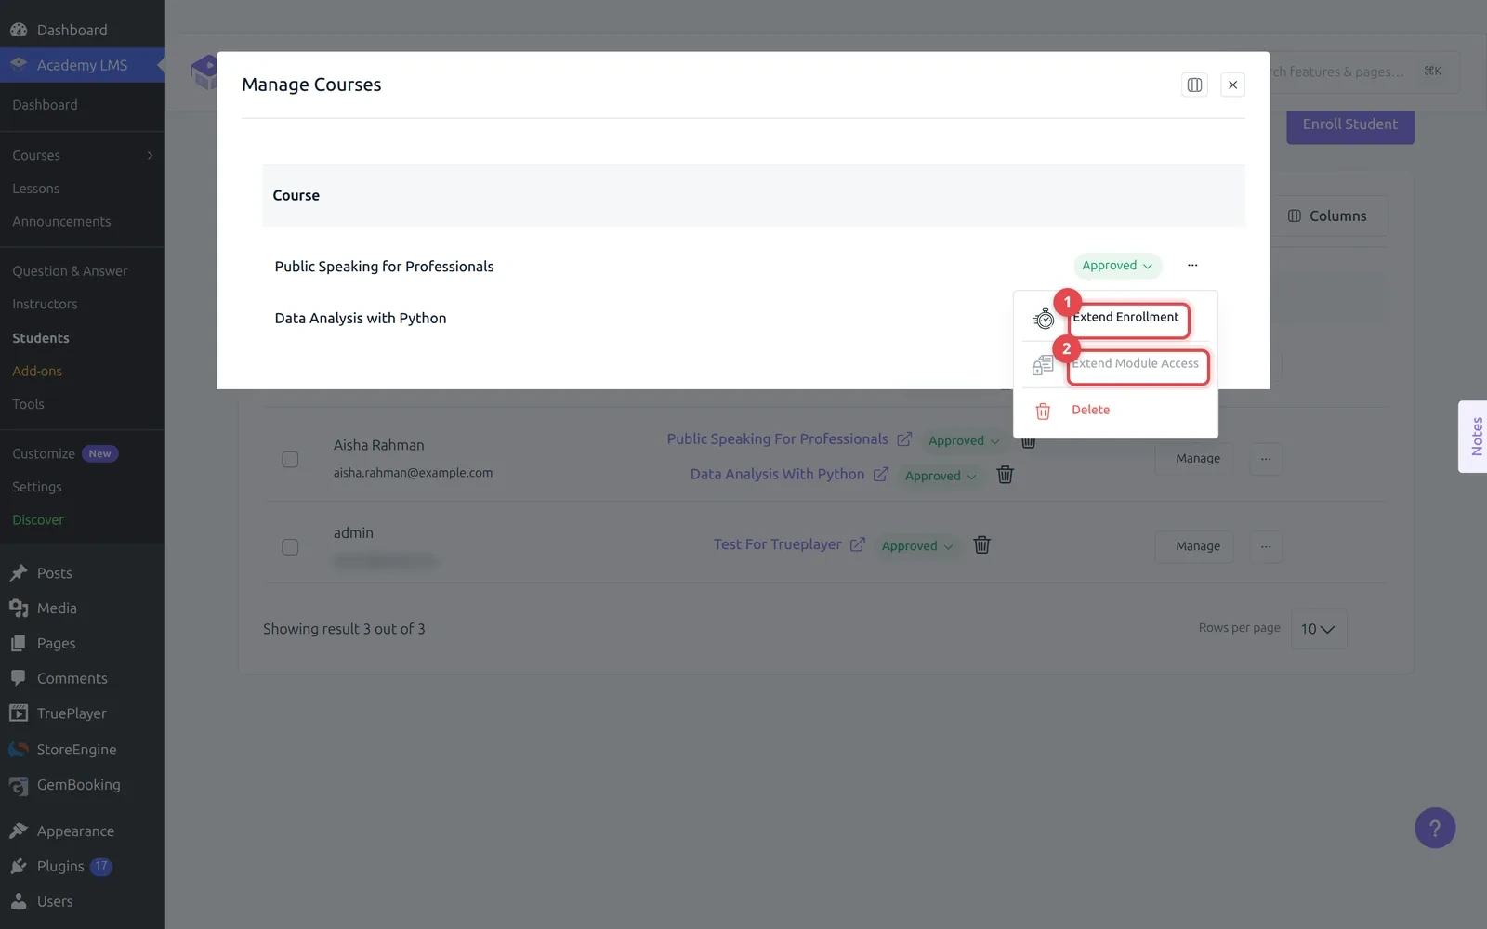Click the lock icon beside Extend Module Access
Screen dimensions: 1487x929
[x=1043, y=365]
